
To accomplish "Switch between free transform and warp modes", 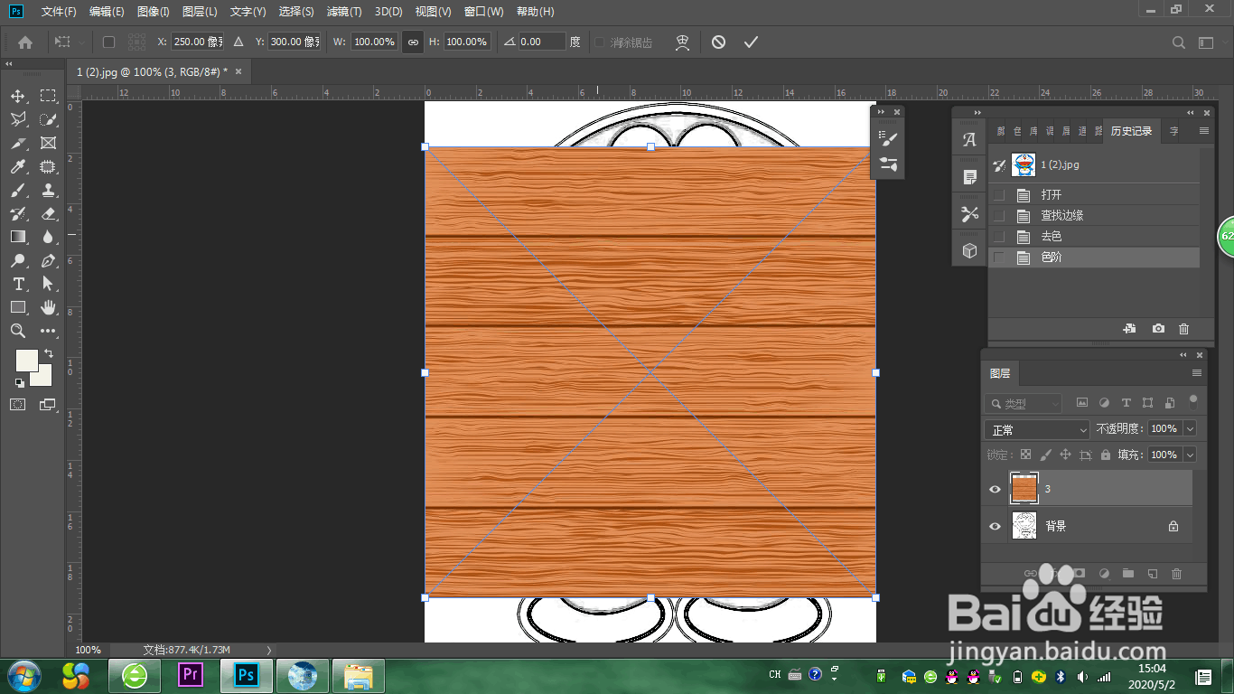I will [683, 42].
